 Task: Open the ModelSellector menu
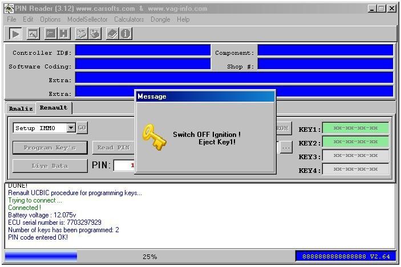(x=88, y=19)
